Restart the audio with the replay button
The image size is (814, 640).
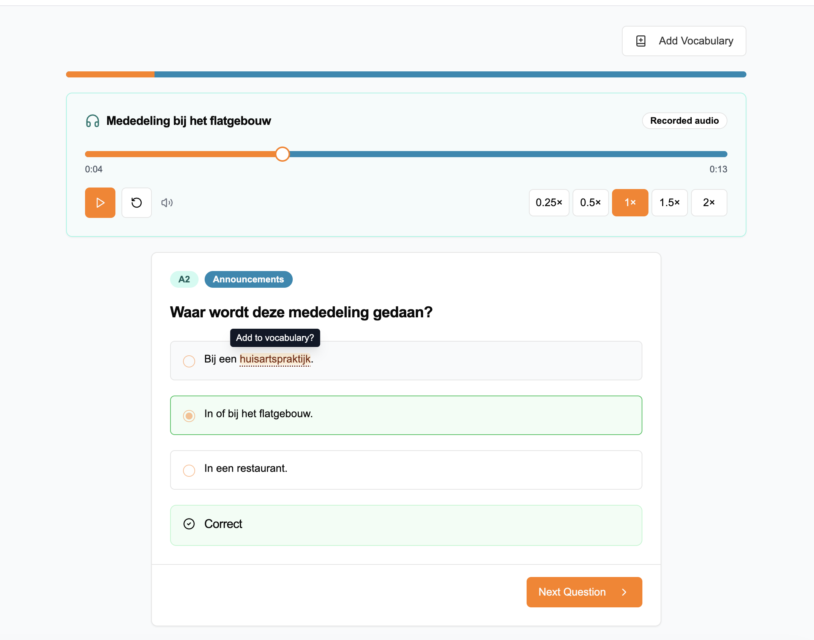pos(137,203)
